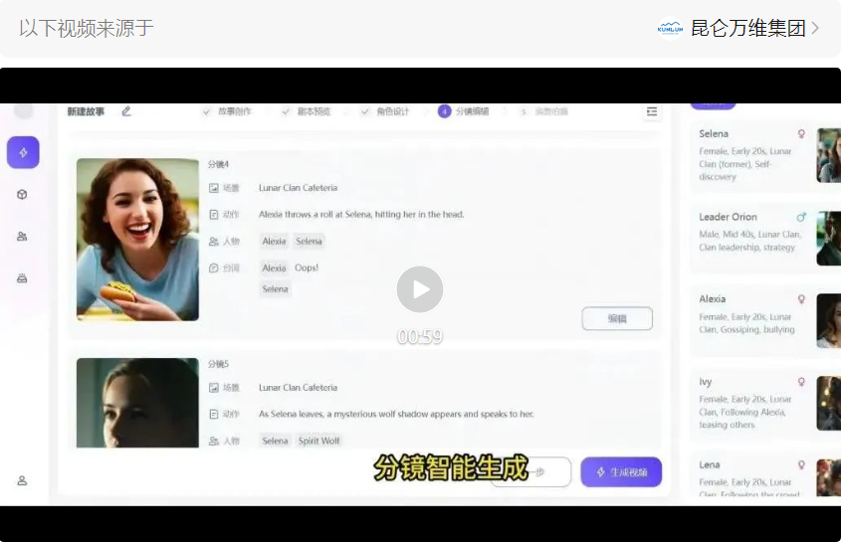Open the characters people icon in sidebar

coord(22,237)
